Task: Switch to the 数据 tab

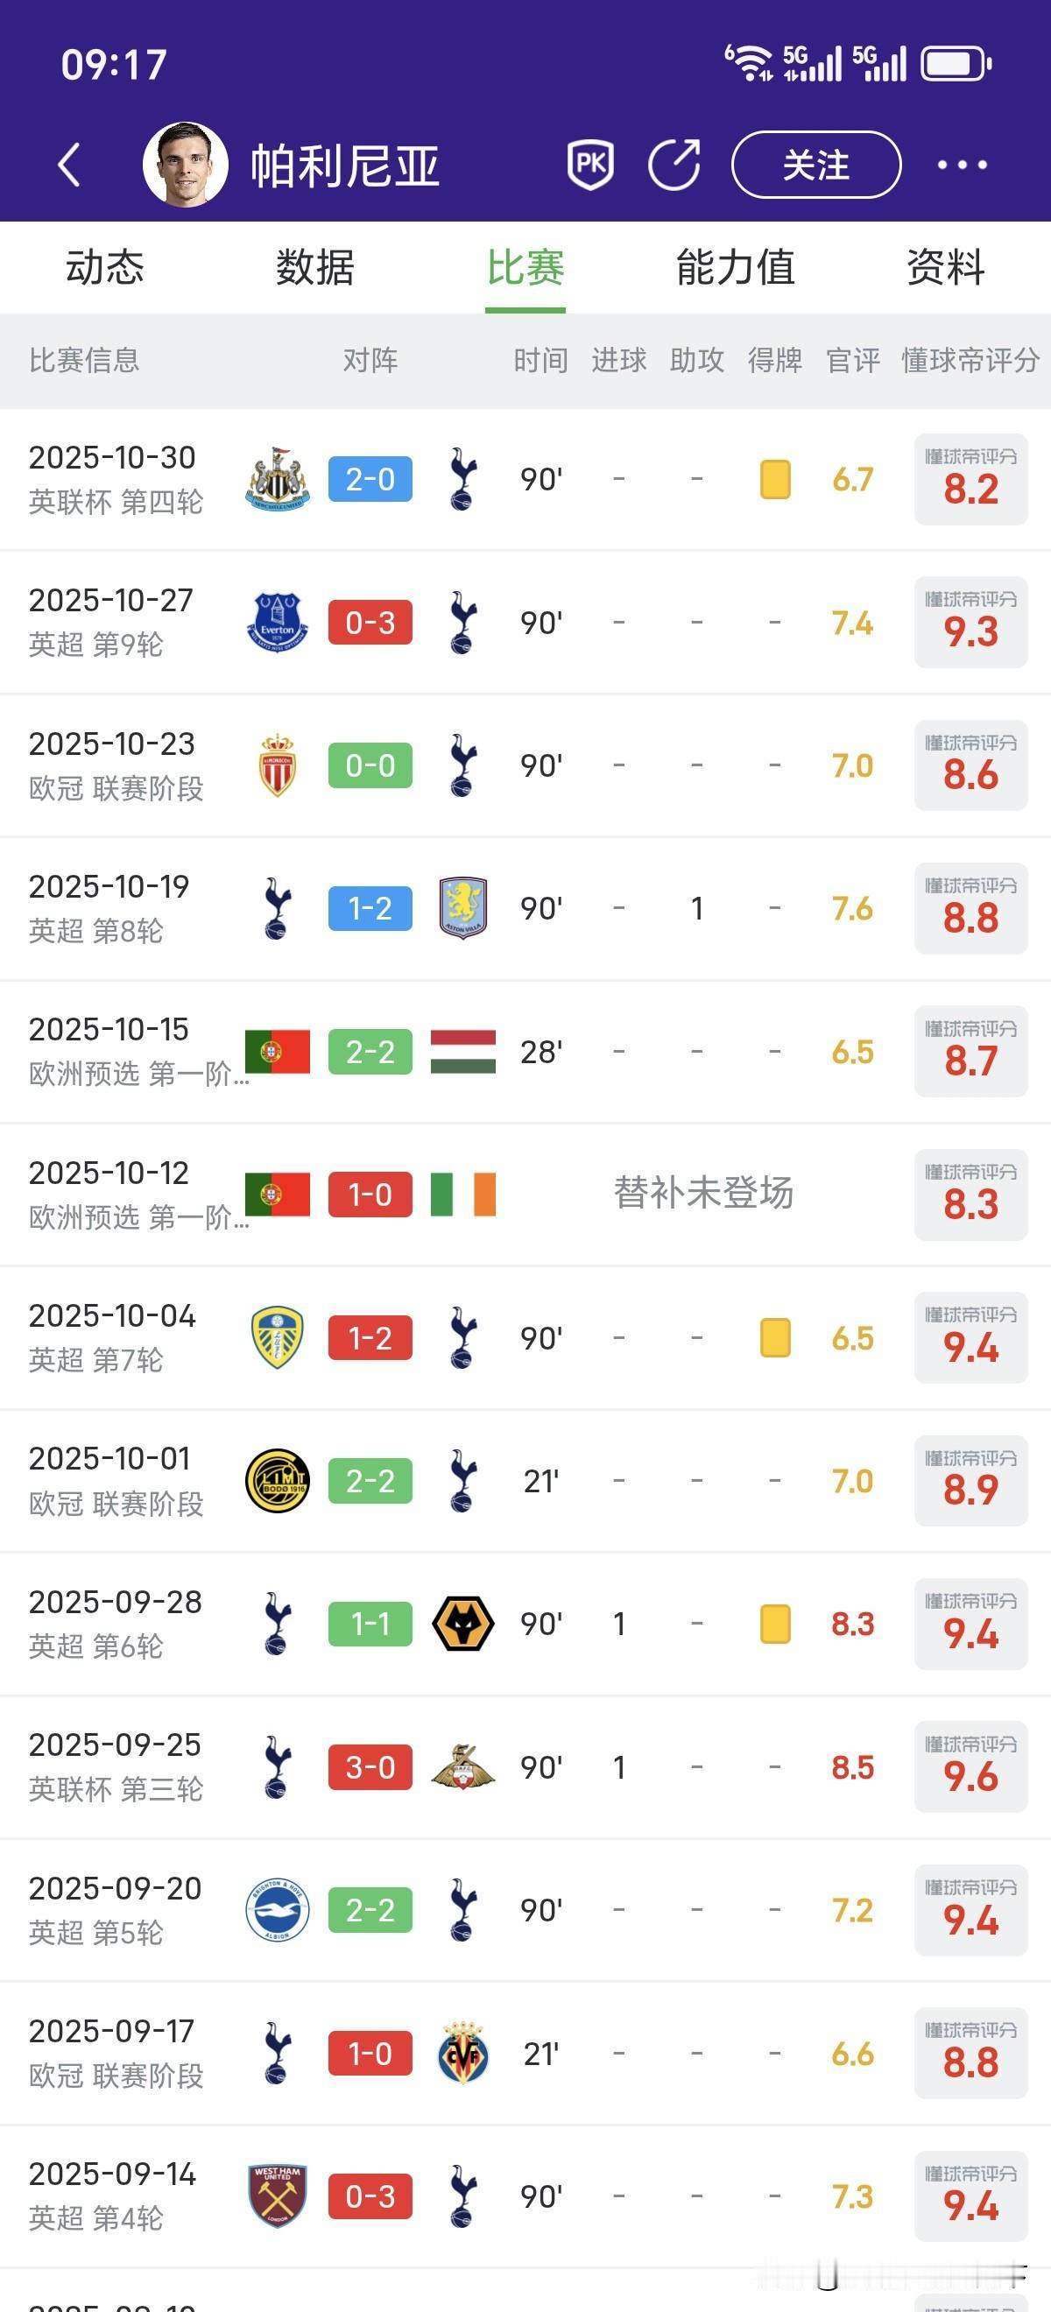Action: 315,267
